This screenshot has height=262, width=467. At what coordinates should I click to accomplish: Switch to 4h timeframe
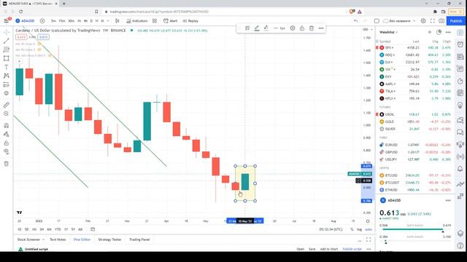[x=85, y=21]
